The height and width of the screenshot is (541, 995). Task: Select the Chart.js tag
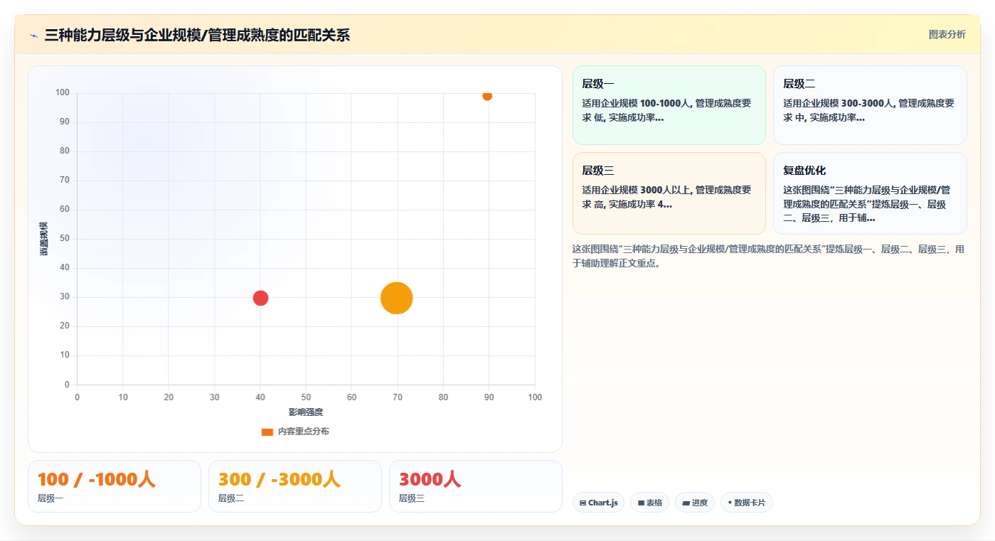598,503
